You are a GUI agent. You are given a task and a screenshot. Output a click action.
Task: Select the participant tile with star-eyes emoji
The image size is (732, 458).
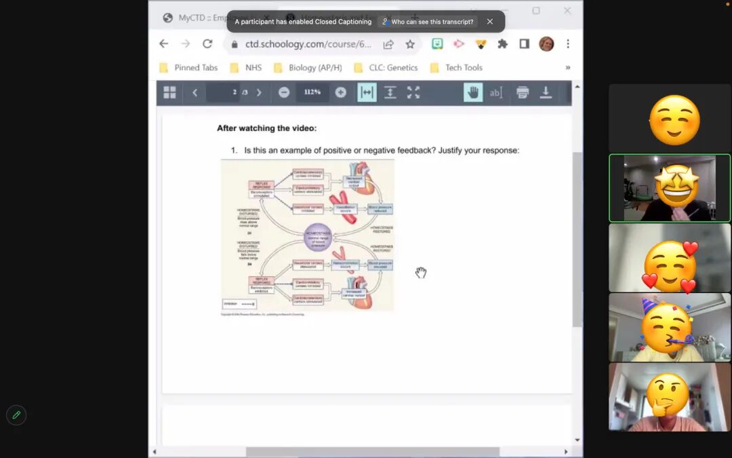point(670,188)
